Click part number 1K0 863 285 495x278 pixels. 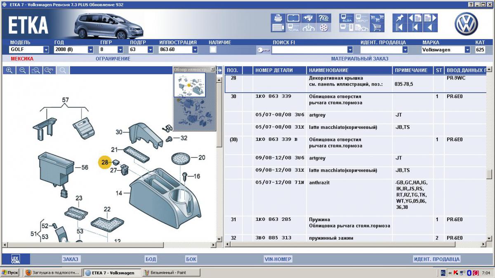tap(273, 220)
